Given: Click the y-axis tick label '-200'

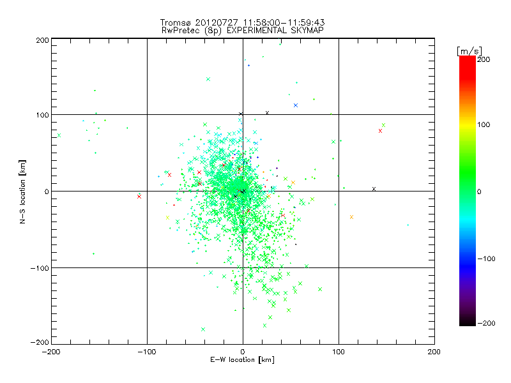Looking at the screenshot, I should pos(40,342).
